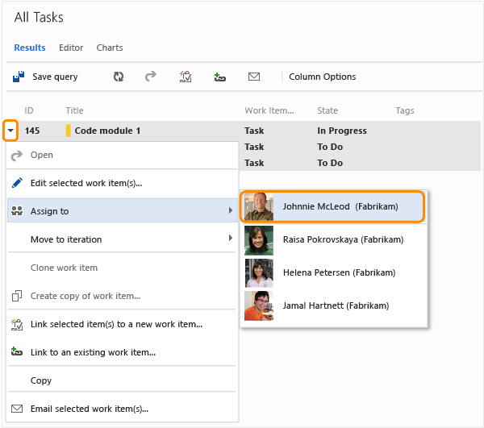Click ID cell '145'
484x428 pixels.
point(32,131)
